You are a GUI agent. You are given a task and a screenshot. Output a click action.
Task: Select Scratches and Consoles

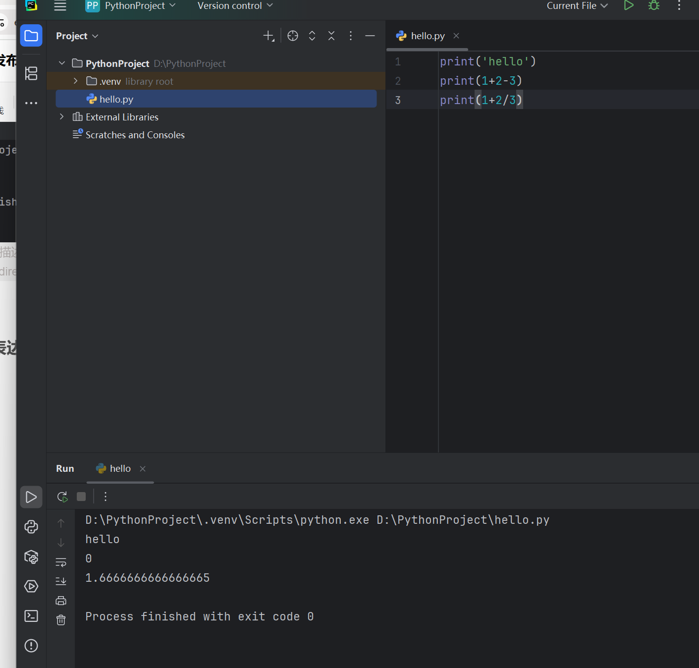click(129, 135)
